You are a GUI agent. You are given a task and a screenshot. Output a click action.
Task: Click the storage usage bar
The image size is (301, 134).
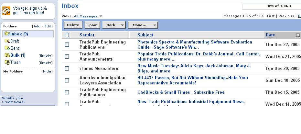point(271,6)
